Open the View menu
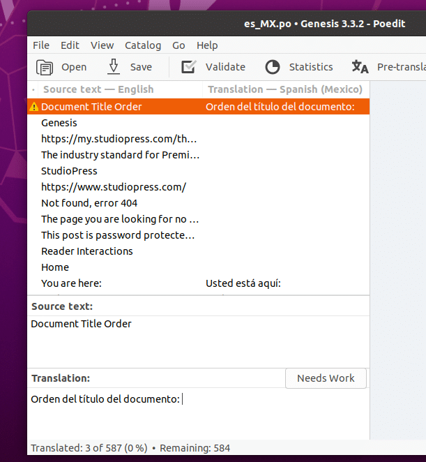The width and height of the screenshot is (426, 462). click(x=102, y=45)
